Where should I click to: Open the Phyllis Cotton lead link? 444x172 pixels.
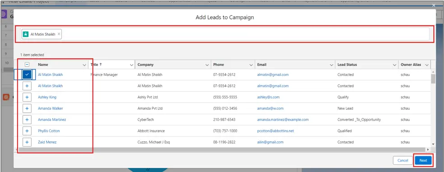tap(49, 131)
